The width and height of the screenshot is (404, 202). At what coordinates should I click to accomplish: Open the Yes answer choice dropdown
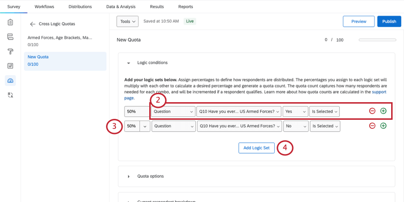tap(295, 111)
